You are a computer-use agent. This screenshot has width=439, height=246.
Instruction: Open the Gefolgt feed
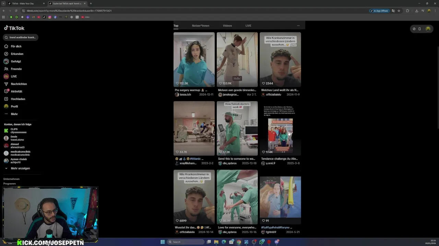(12, 61)
